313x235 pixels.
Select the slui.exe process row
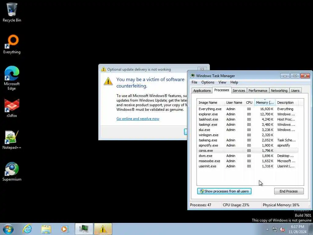tap(248, 130)
